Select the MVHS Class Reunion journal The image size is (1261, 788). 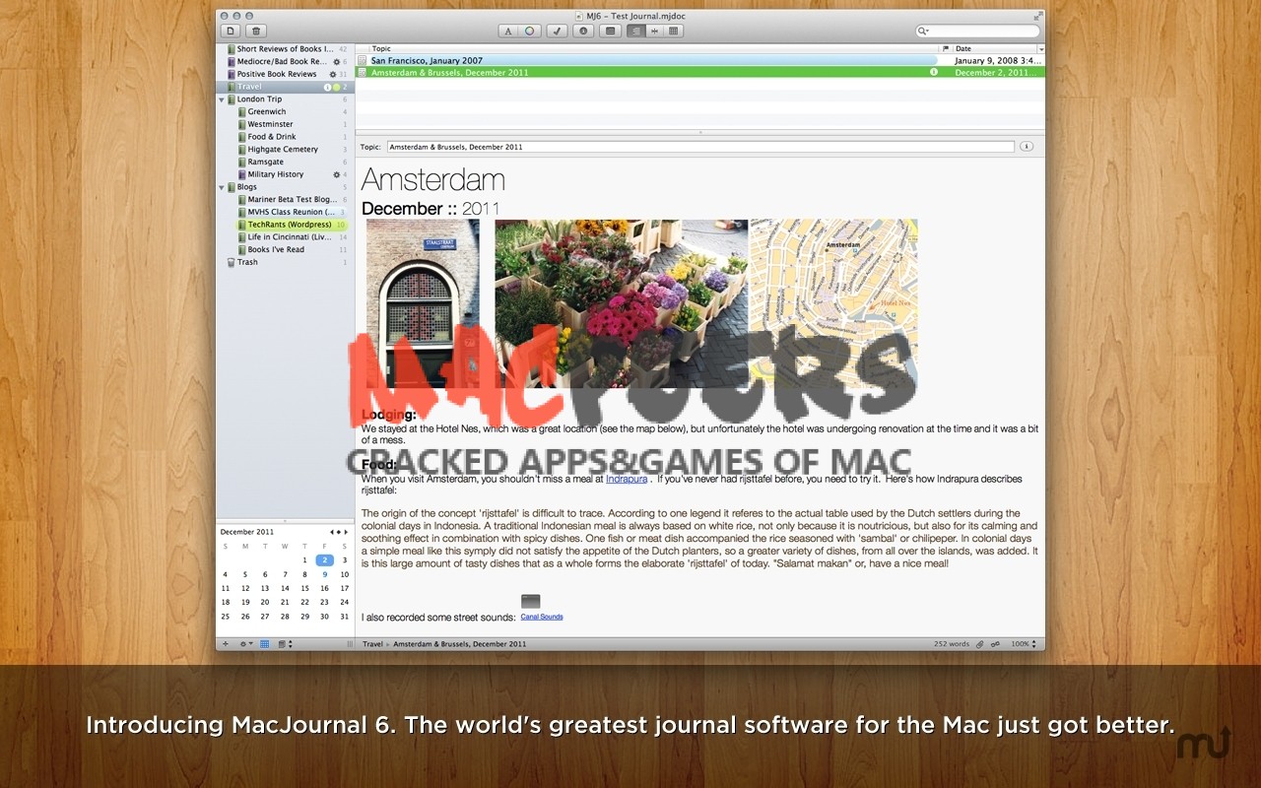pyautogui.click(x=285, y=212)
